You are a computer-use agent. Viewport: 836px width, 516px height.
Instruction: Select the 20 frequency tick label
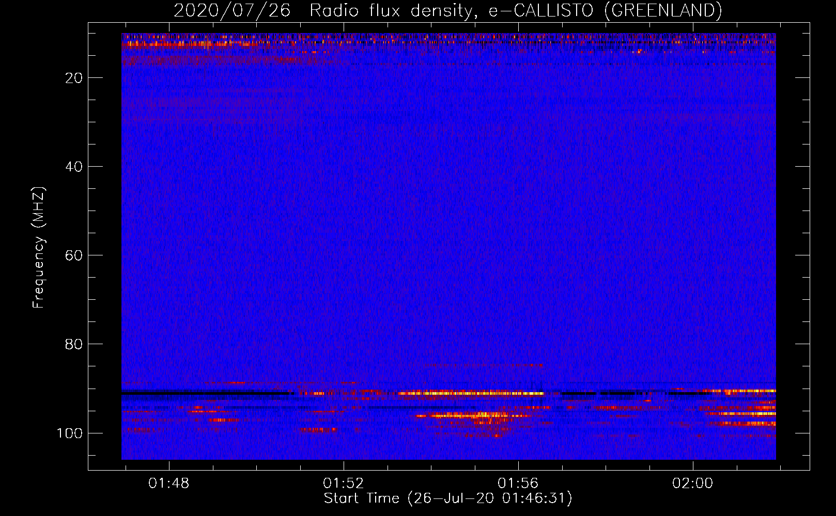(73, 78)
